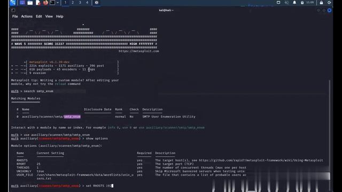The height and width of the screenshot is (192, 342).
Task: Open the View menu
Action: pos(49,17)
